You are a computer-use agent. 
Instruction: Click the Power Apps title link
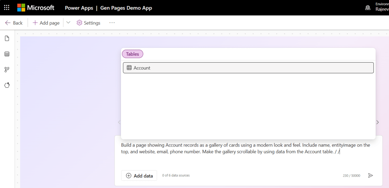[79, 8]
